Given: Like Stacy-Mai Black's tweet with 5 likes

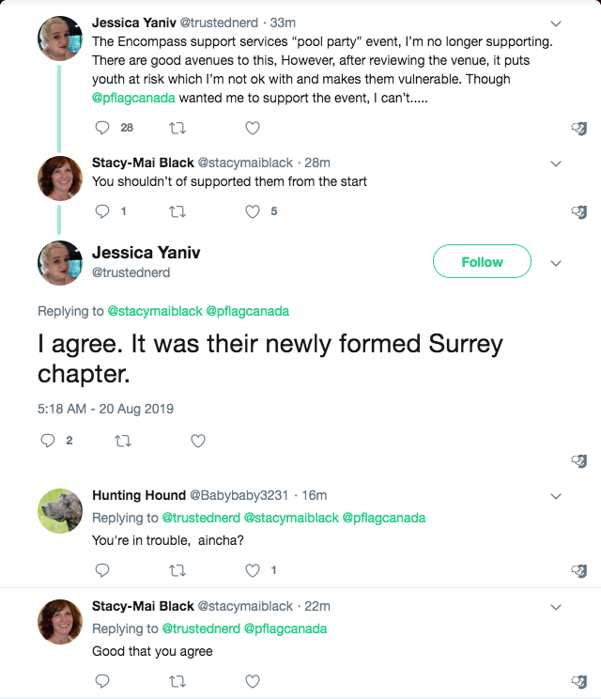Looking at the screenshot, I should [x=253, y=211].
